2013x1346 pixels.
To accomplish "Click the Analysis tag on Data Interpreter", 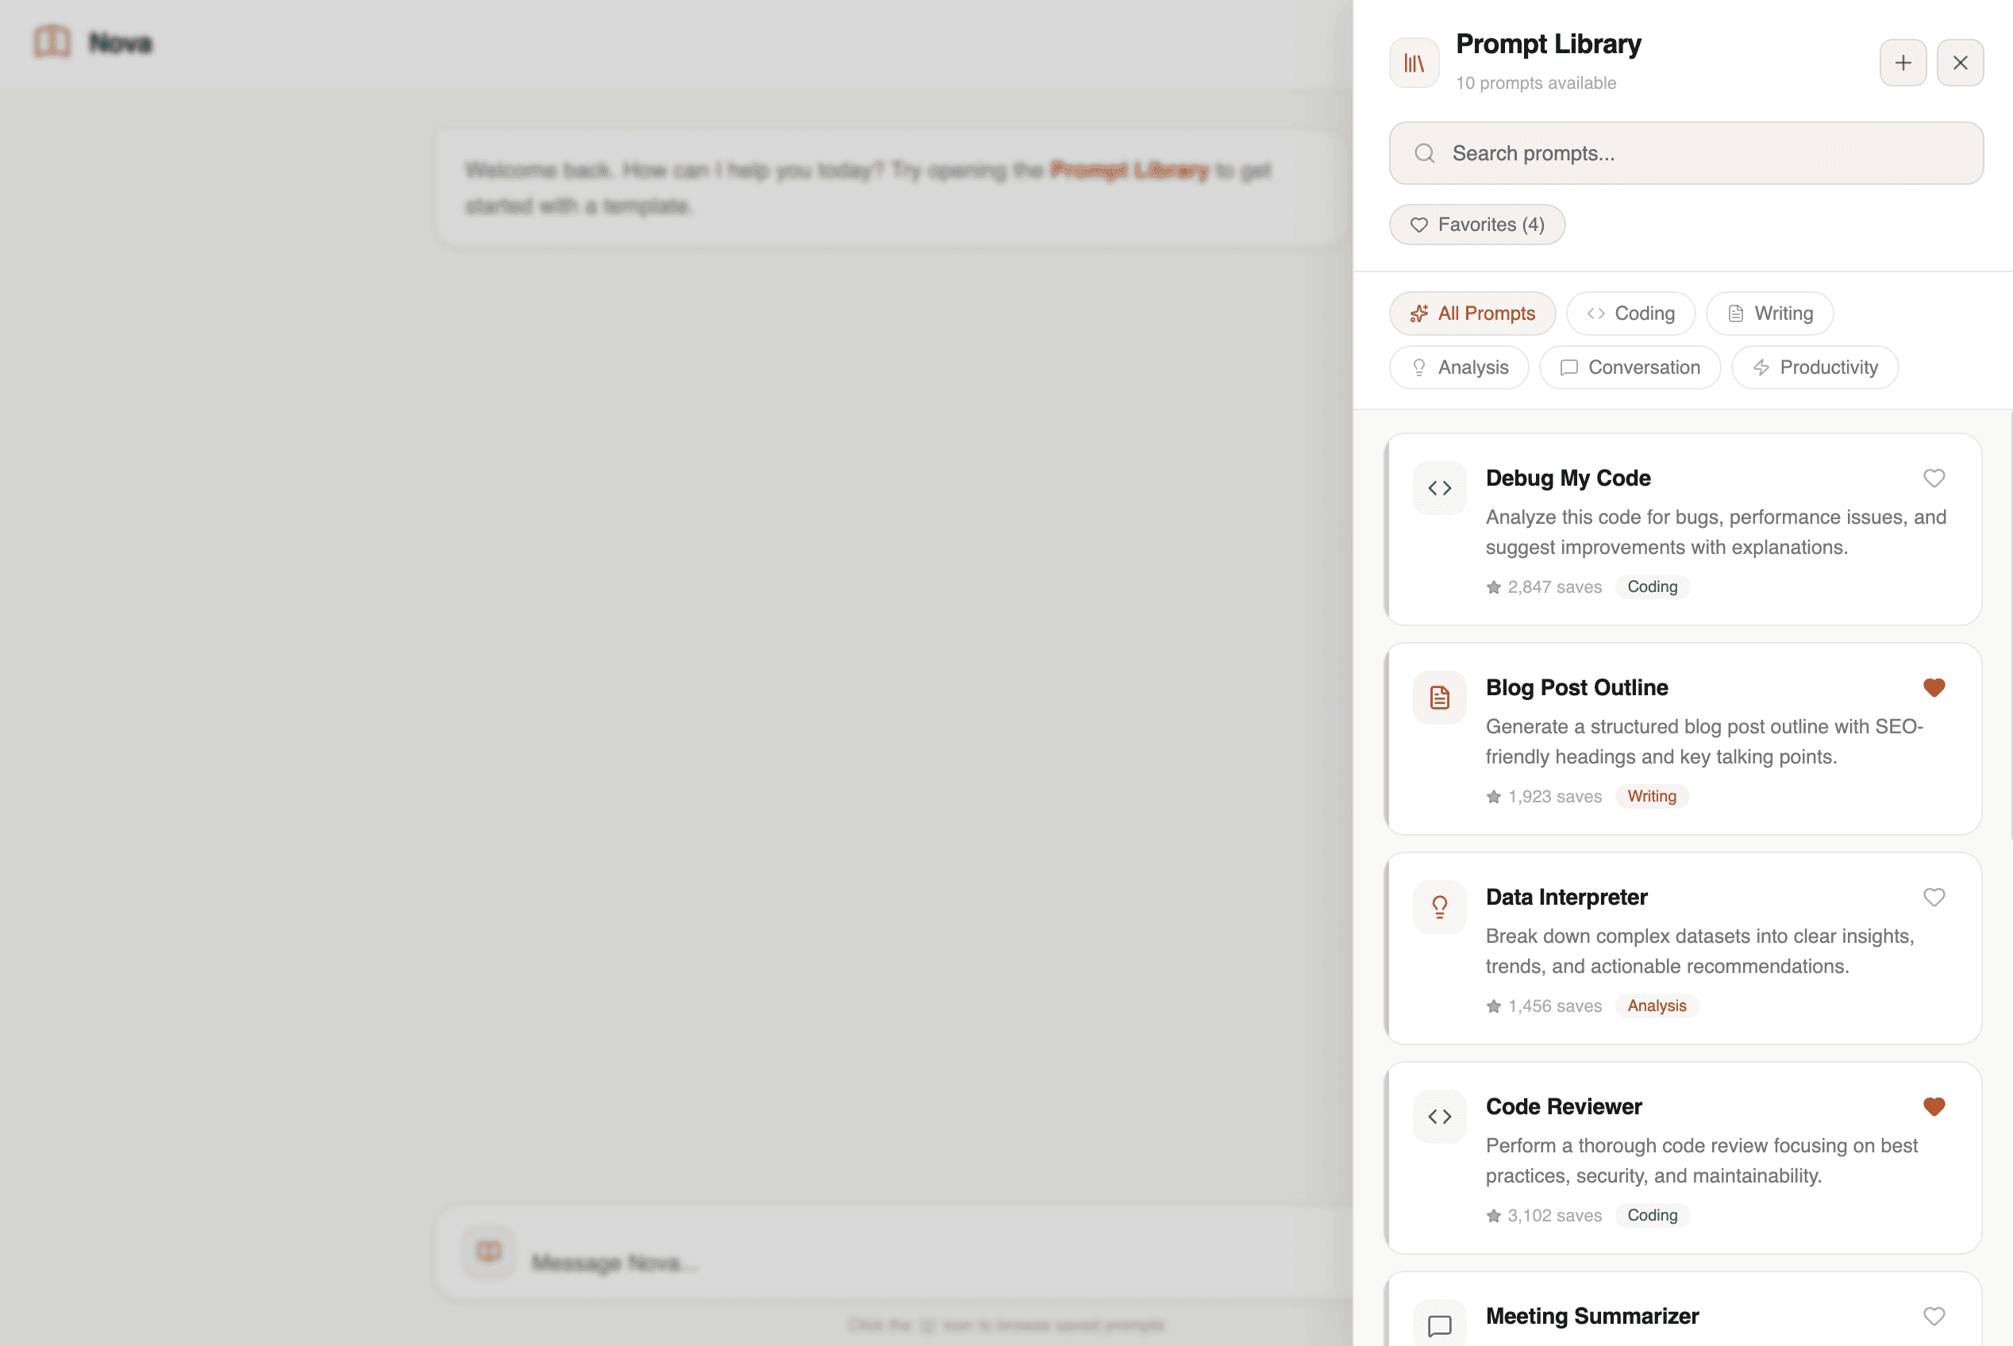I will 1656,1006.
